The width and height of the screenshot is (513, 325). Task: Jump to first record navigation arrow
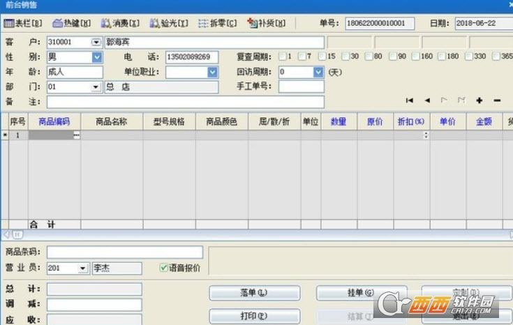coord(410,100)
